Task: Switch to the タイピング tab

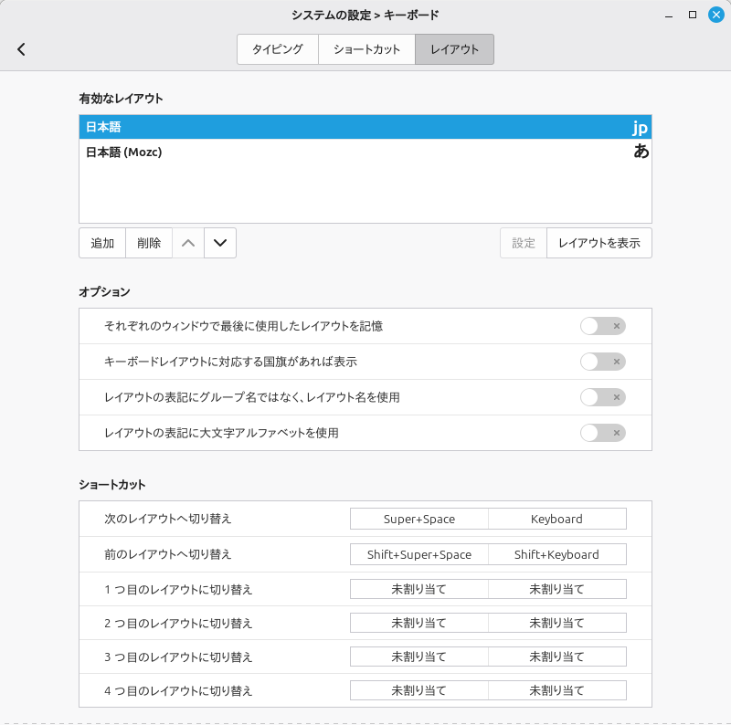Action: [x=278, y=49]
